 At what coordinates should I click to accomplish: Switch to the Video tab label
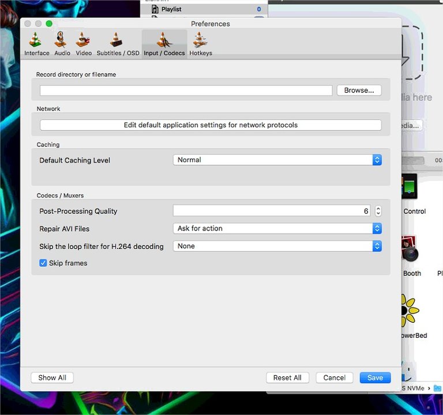point(84,53)
